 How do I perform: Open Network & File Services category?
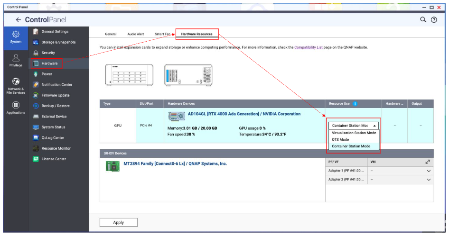(x=16, y=84)
